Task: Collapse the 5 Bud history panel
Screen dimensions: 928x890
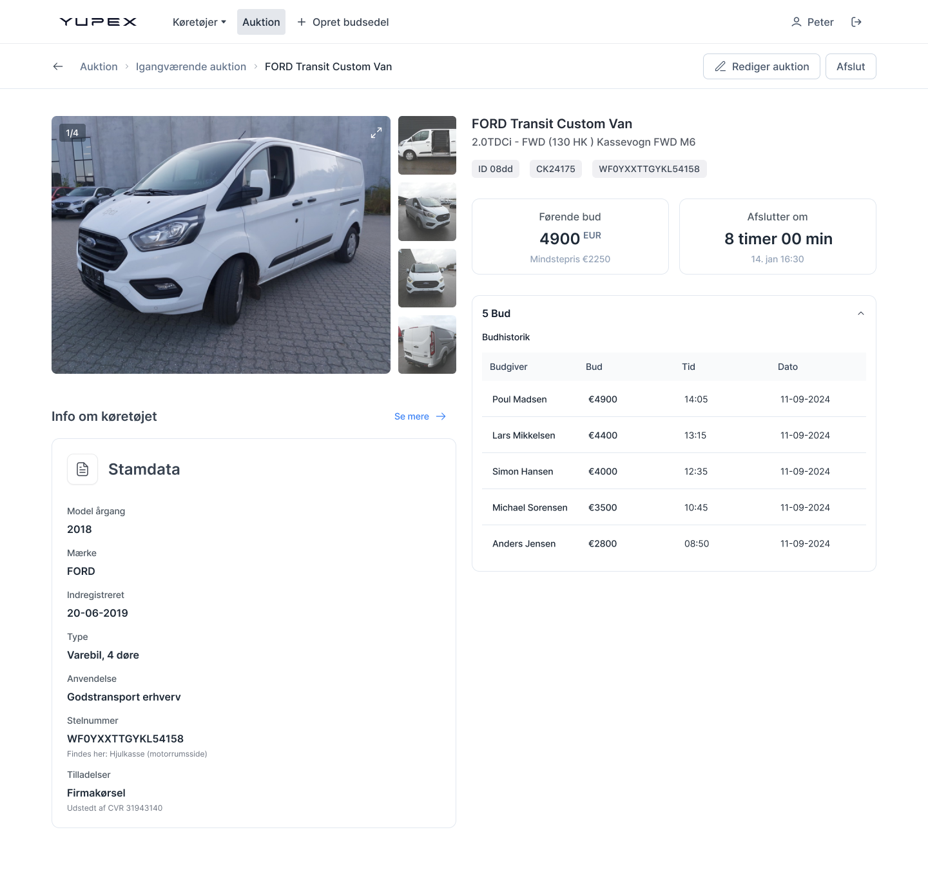Action: (x=860, y=313)
